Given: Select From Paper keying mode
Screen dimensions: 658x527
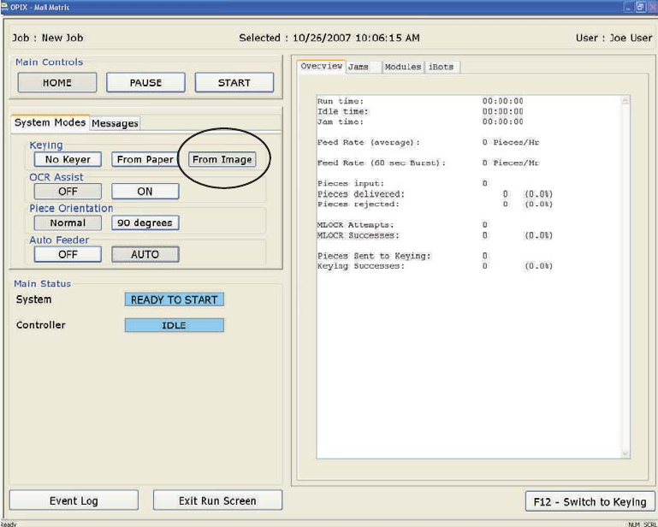Looking at the screenshot, I should pos(145,159).
